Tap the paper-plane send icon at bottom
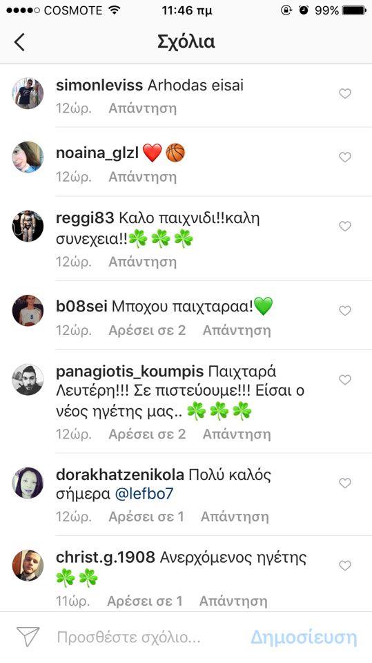This screenshot has width=372, height=663. tap(28, 636)
